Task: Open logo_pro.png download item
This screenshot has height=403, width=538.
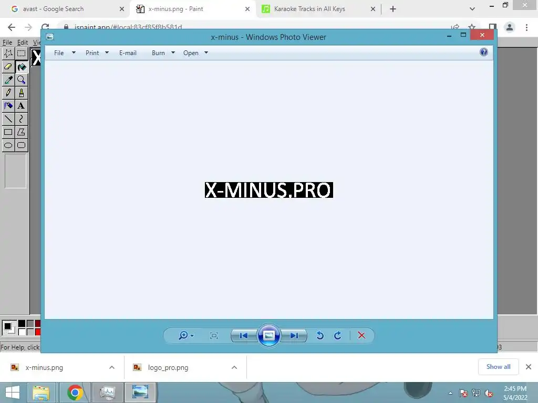Action: (168, 367)
